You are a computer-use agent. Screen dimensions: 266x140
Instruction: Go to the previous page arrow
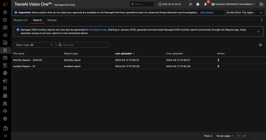pyautogui.click(x=252, y=136)
